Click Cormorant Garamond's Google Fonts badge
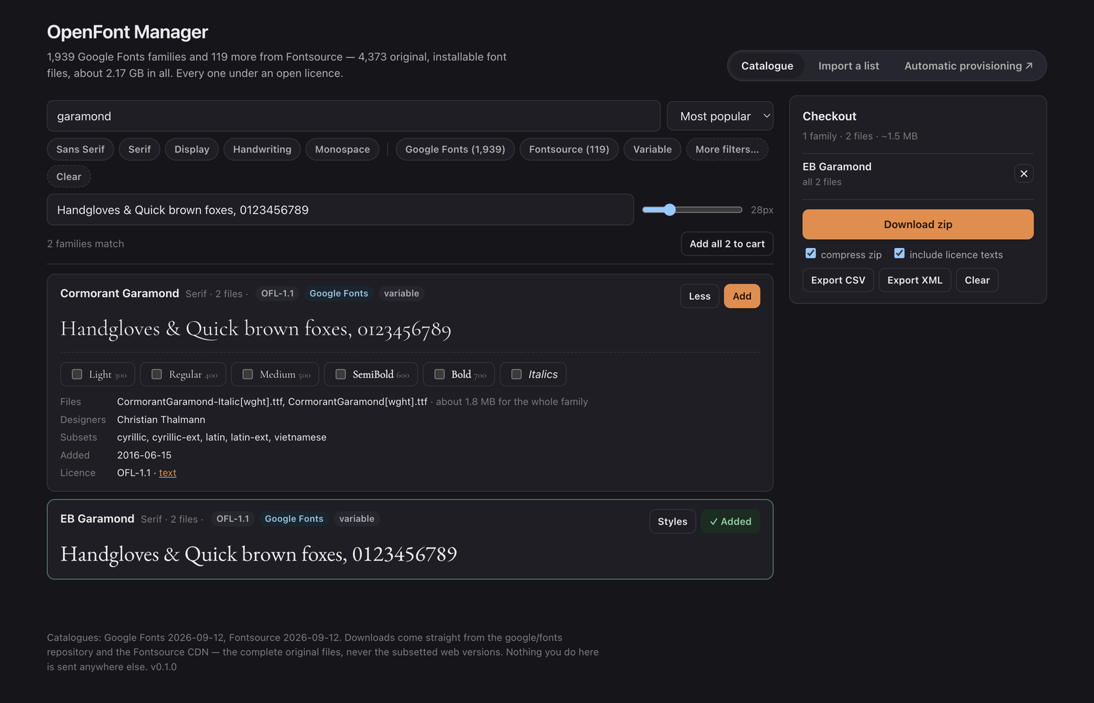This screenshot has height=703, width=1094. point(338,293)
